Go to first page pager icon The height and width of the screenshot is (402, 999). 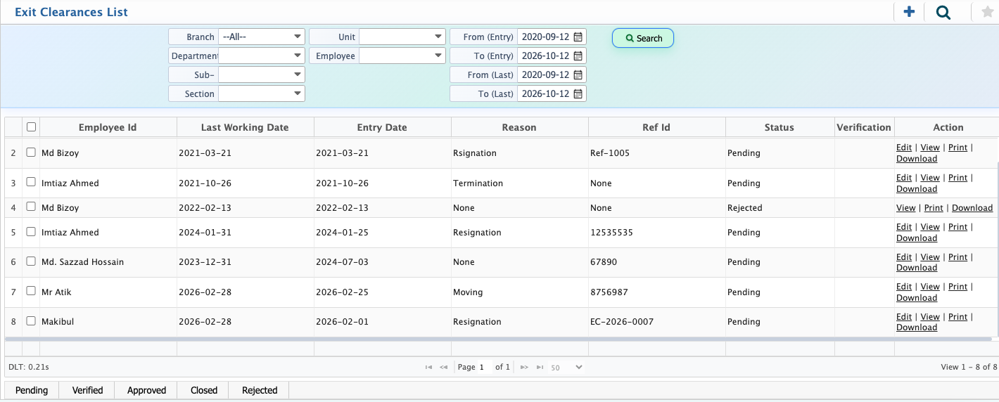pyautogui.click(x=429, y=367)
